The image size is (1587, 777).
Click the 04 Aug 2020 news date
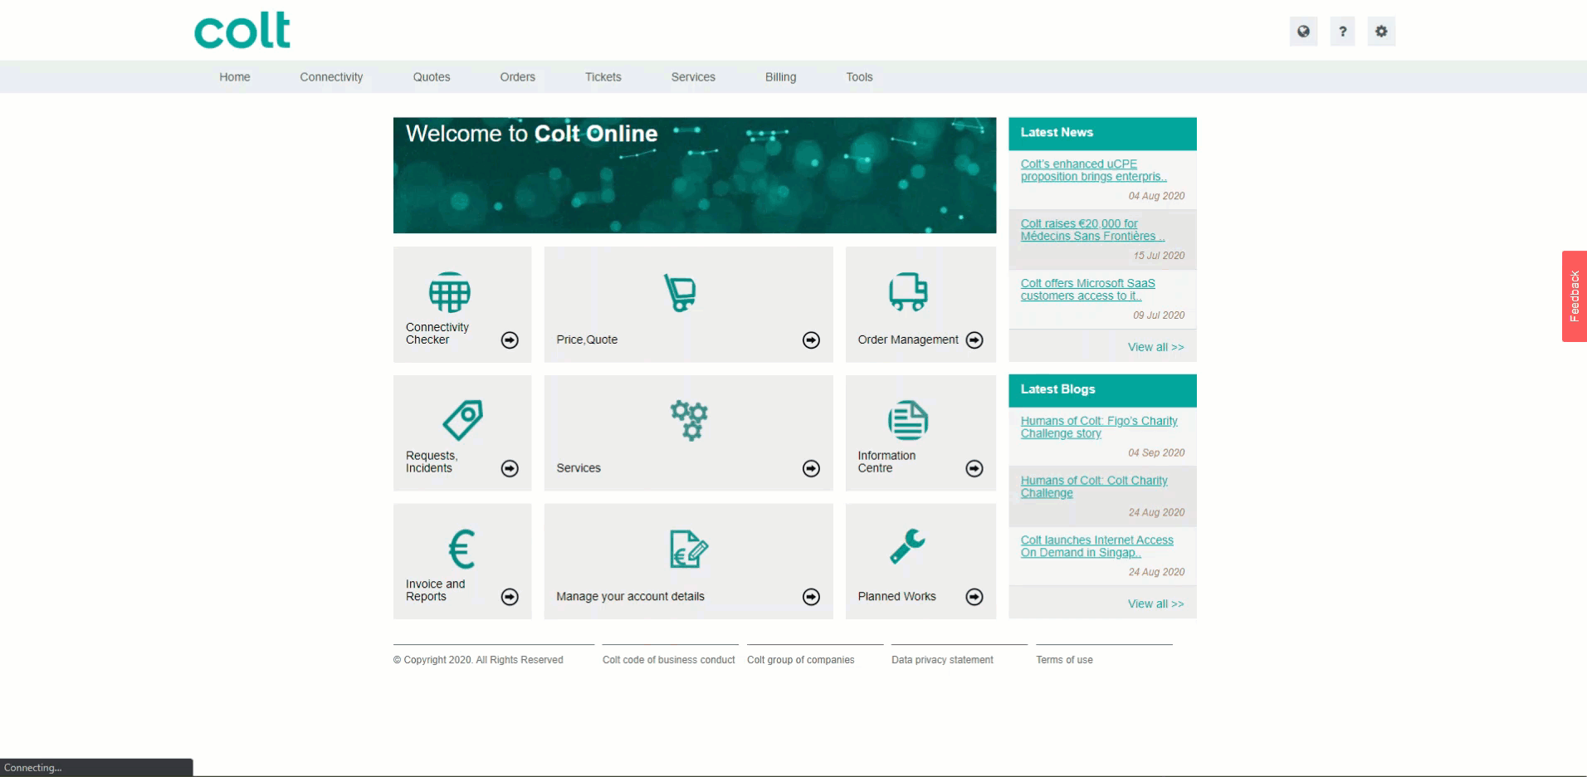point(1156,197)
